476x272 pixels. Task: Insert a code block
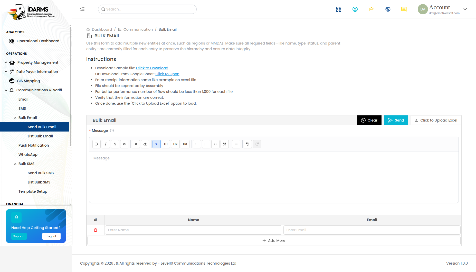click(x=215, y=144)
